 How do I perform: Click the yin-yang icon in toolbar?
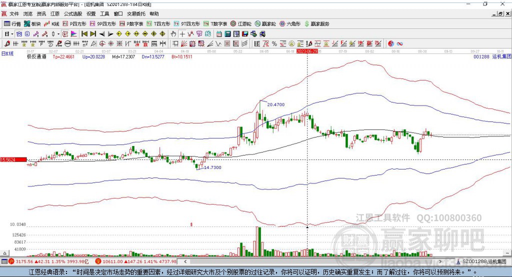391,44
